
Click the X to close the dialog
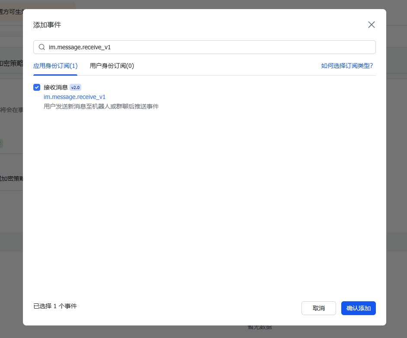coord(371,25)
